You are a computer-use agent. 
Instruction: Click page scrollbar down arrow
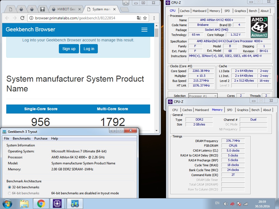(157, 130)
